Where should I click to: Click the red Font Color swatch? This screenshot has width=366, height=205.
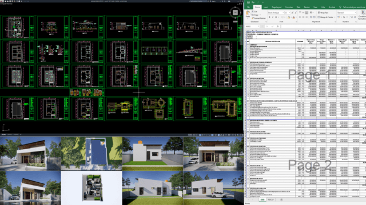tap(293, 17)
